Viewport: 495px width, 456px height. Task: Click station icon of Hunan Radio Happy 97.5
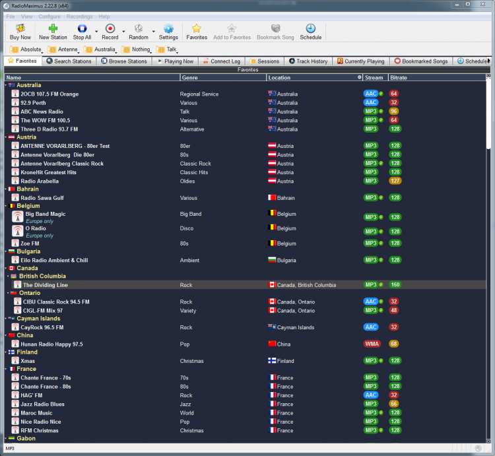pos(15,344)
